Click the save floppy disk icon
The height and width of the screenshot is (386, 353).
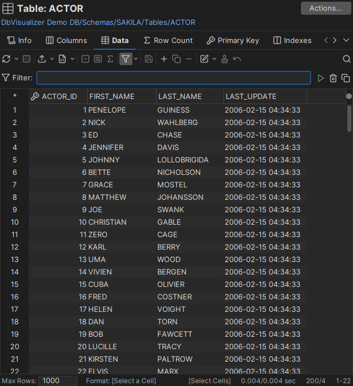149,59
